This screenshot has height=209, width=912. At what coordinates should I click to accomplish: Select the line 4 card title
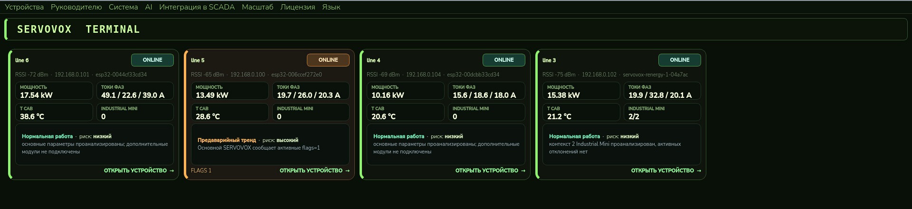point(373,60)
